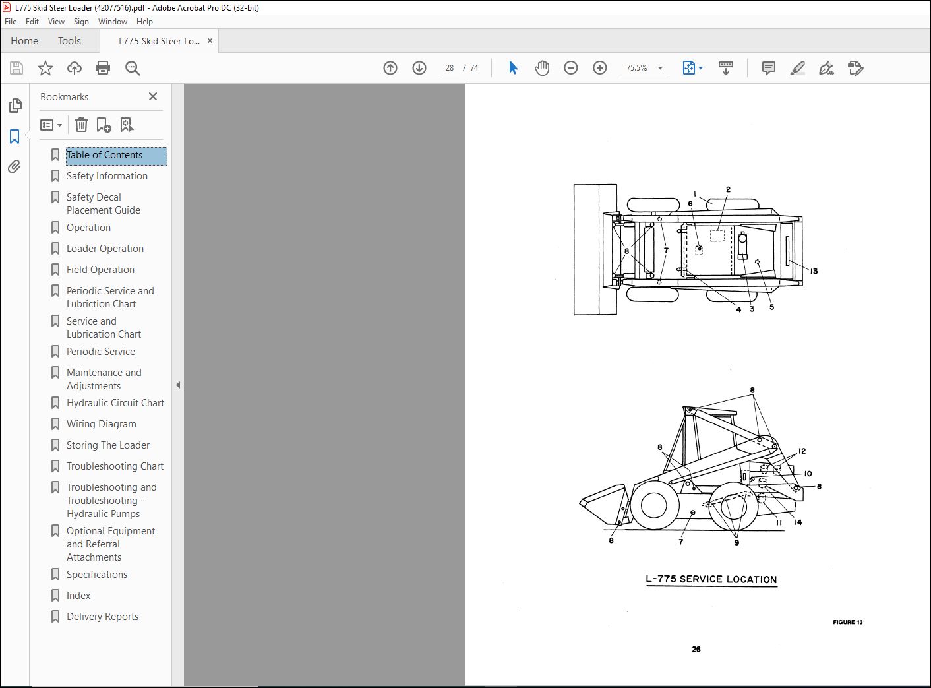The width and height of the screenshot is (931, 688).
Task: Select the highlight text pen tool
Action: pyautogui.click(x=798, y=68)
